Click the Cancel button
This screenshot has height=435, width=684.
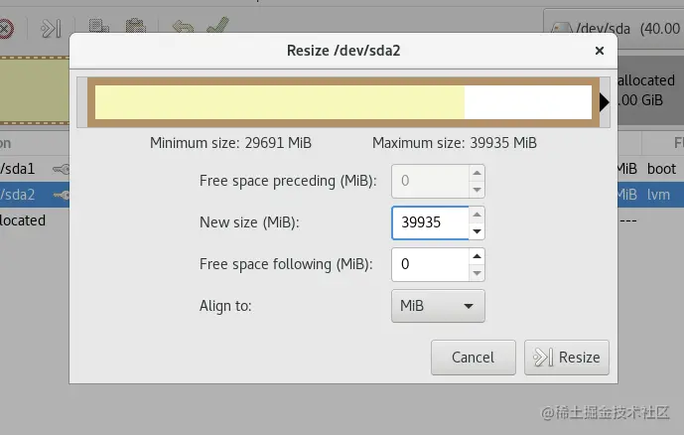(473, 358)
